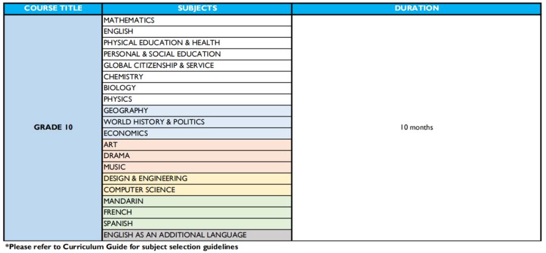Select WORLD HISTORY & POLITICS cell
Image resolution: width=546 pixels, height=253 pixels.
coord(197,122)
